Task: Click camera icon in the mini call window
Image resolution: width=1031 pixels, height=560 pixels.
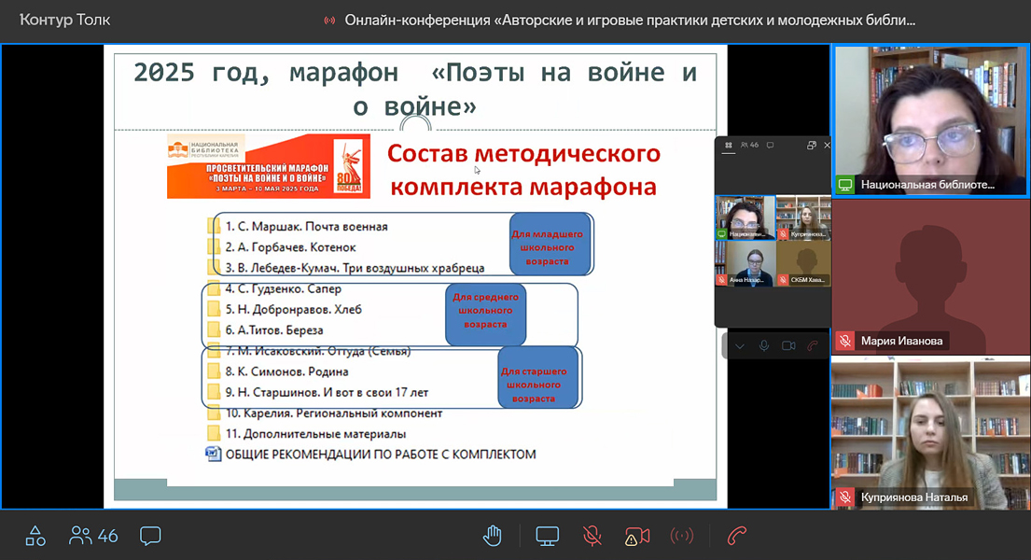Action: [788, 346]
